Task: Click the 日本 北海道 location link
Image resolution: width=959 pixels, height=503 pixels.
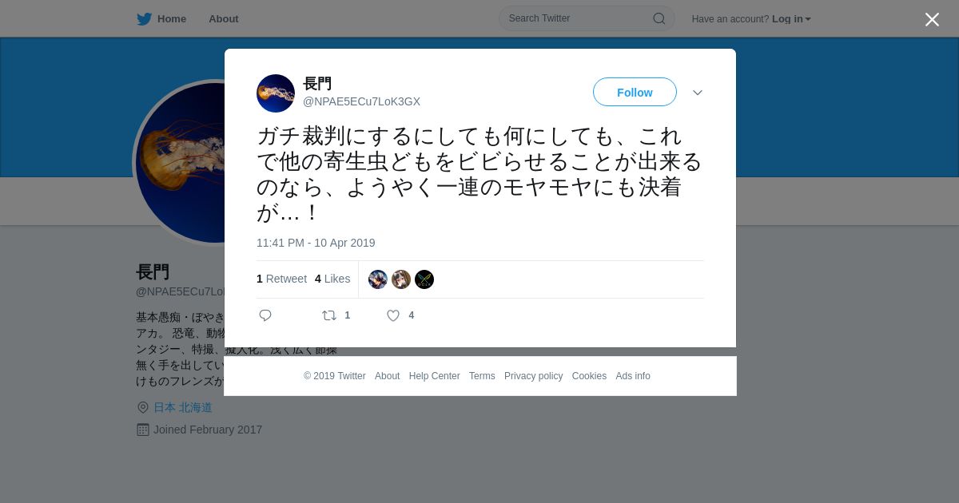Action: click(183, 407)
